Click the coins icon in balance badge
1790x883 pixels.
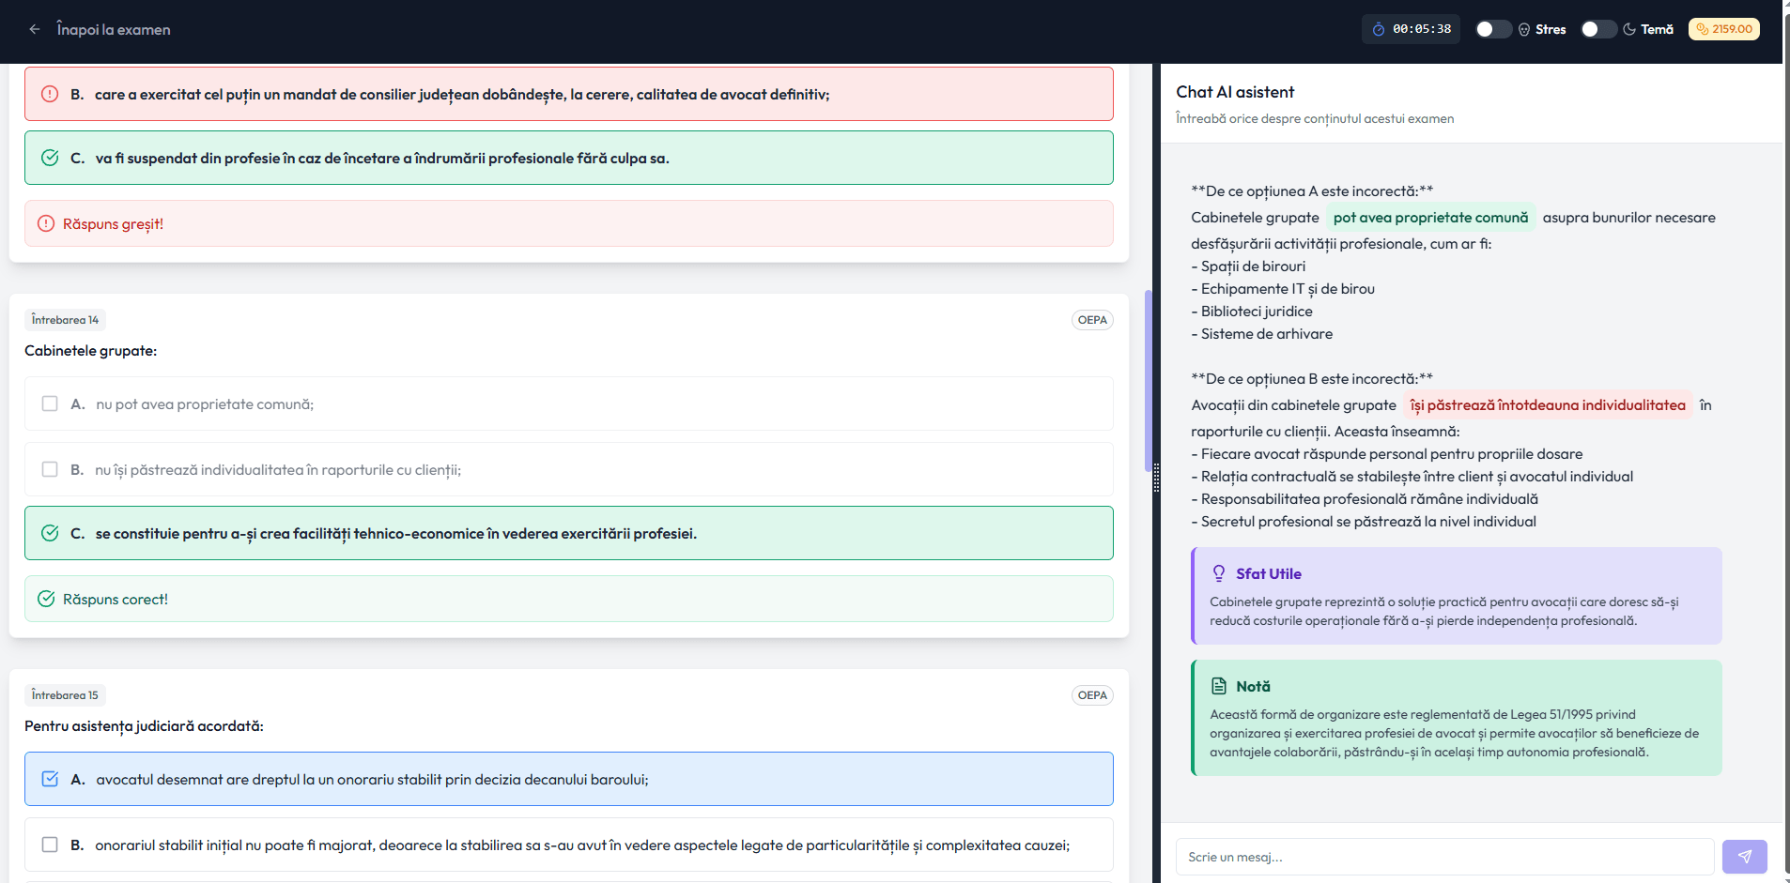1703,29
